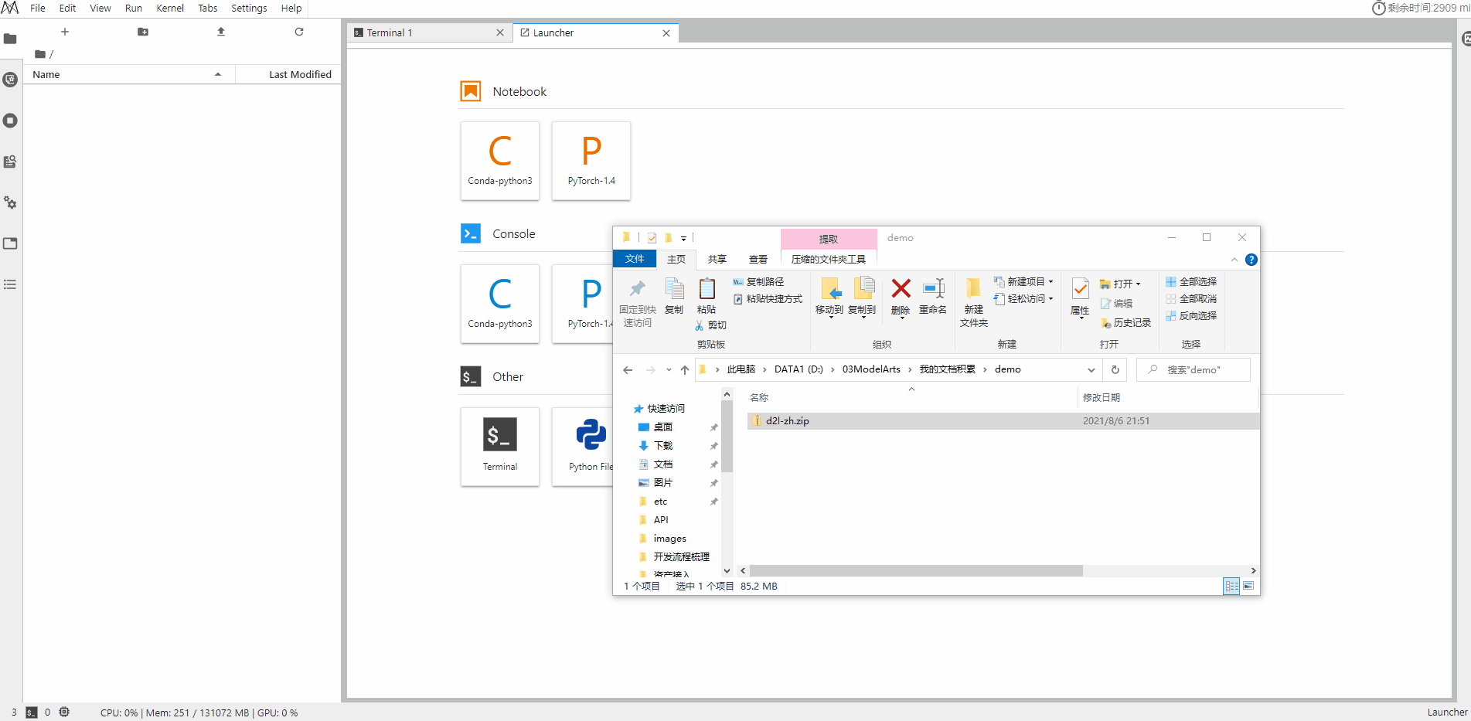Open the Explorer address bar dropdown

[1091, 369]
